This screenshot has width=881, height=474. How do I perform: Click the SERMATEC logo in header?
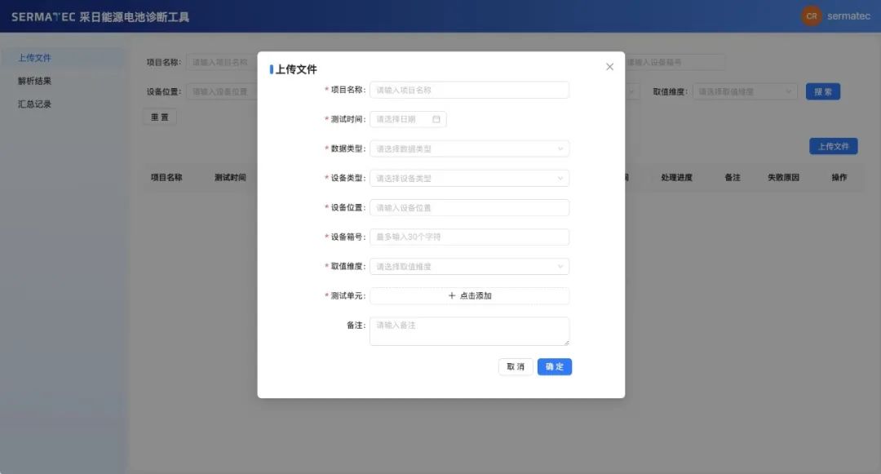tap(42, 16)
